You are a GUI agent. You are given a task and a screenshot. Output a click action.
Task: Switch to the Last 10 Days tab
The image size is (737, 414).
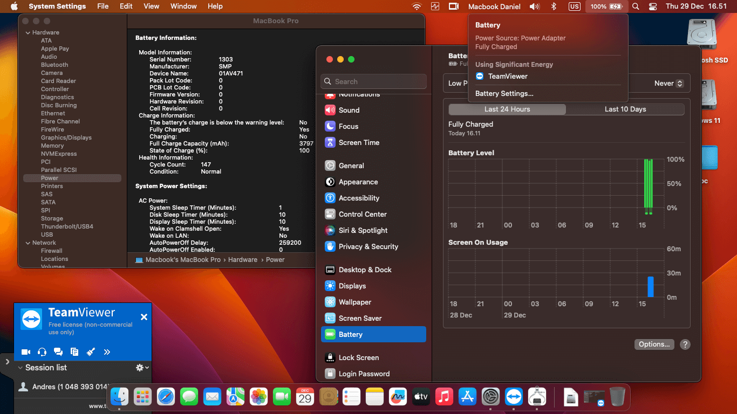coord(625,109)
